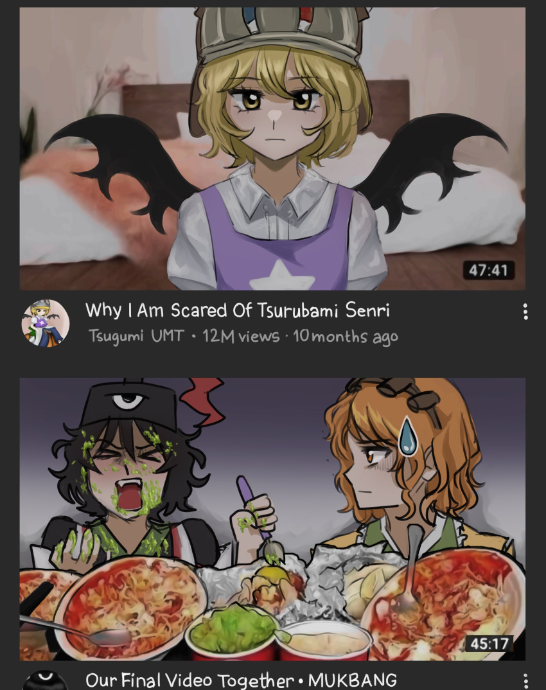Screen dimensions: 546x690
Task: Open "Why I Am Scared Of Tsurubami Senri" title
Action: tap(238, 310)
